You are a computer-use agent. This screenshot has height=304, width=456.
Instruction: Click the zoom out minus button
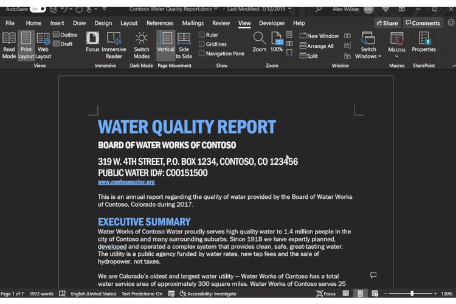[386, 294]
